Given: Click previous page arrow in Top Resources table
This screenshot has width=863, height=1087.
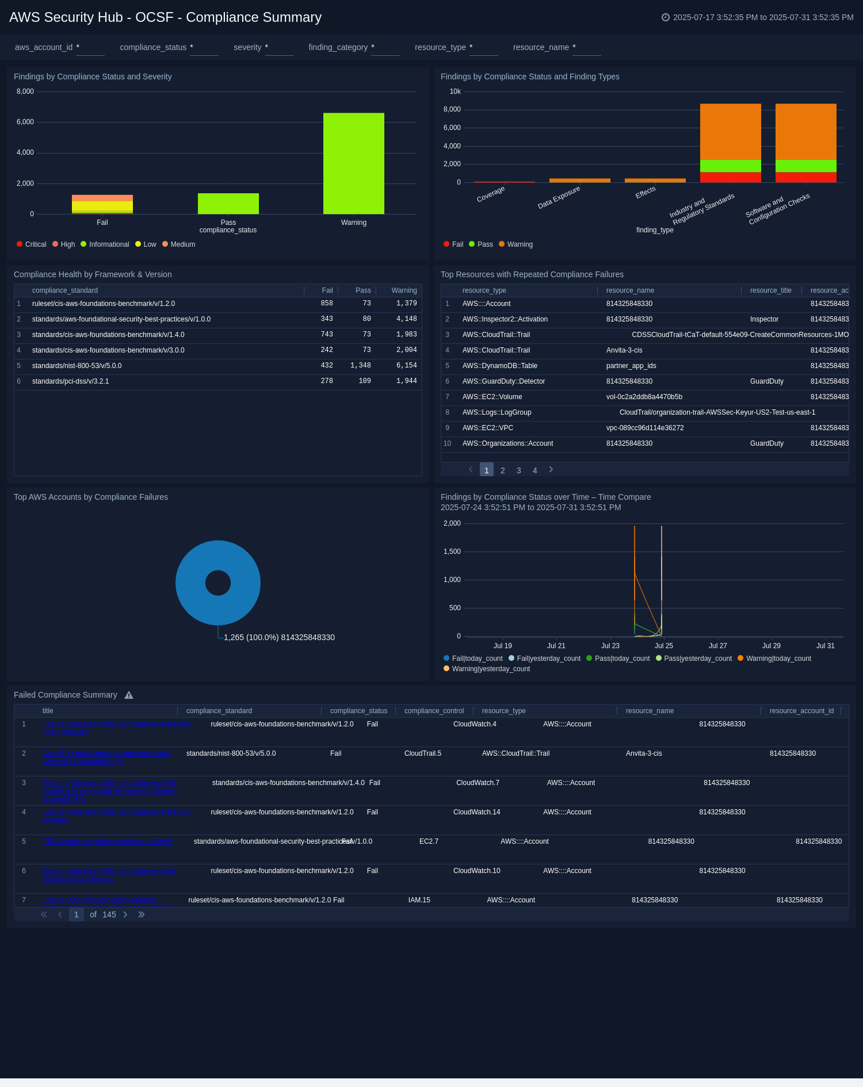Looking at the screenshot, I should click(x=471, y=470).
